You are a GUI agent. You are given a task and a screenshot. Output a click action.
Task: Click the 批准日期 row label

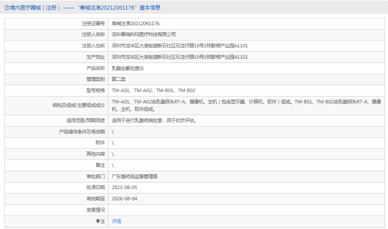(96, 187)
